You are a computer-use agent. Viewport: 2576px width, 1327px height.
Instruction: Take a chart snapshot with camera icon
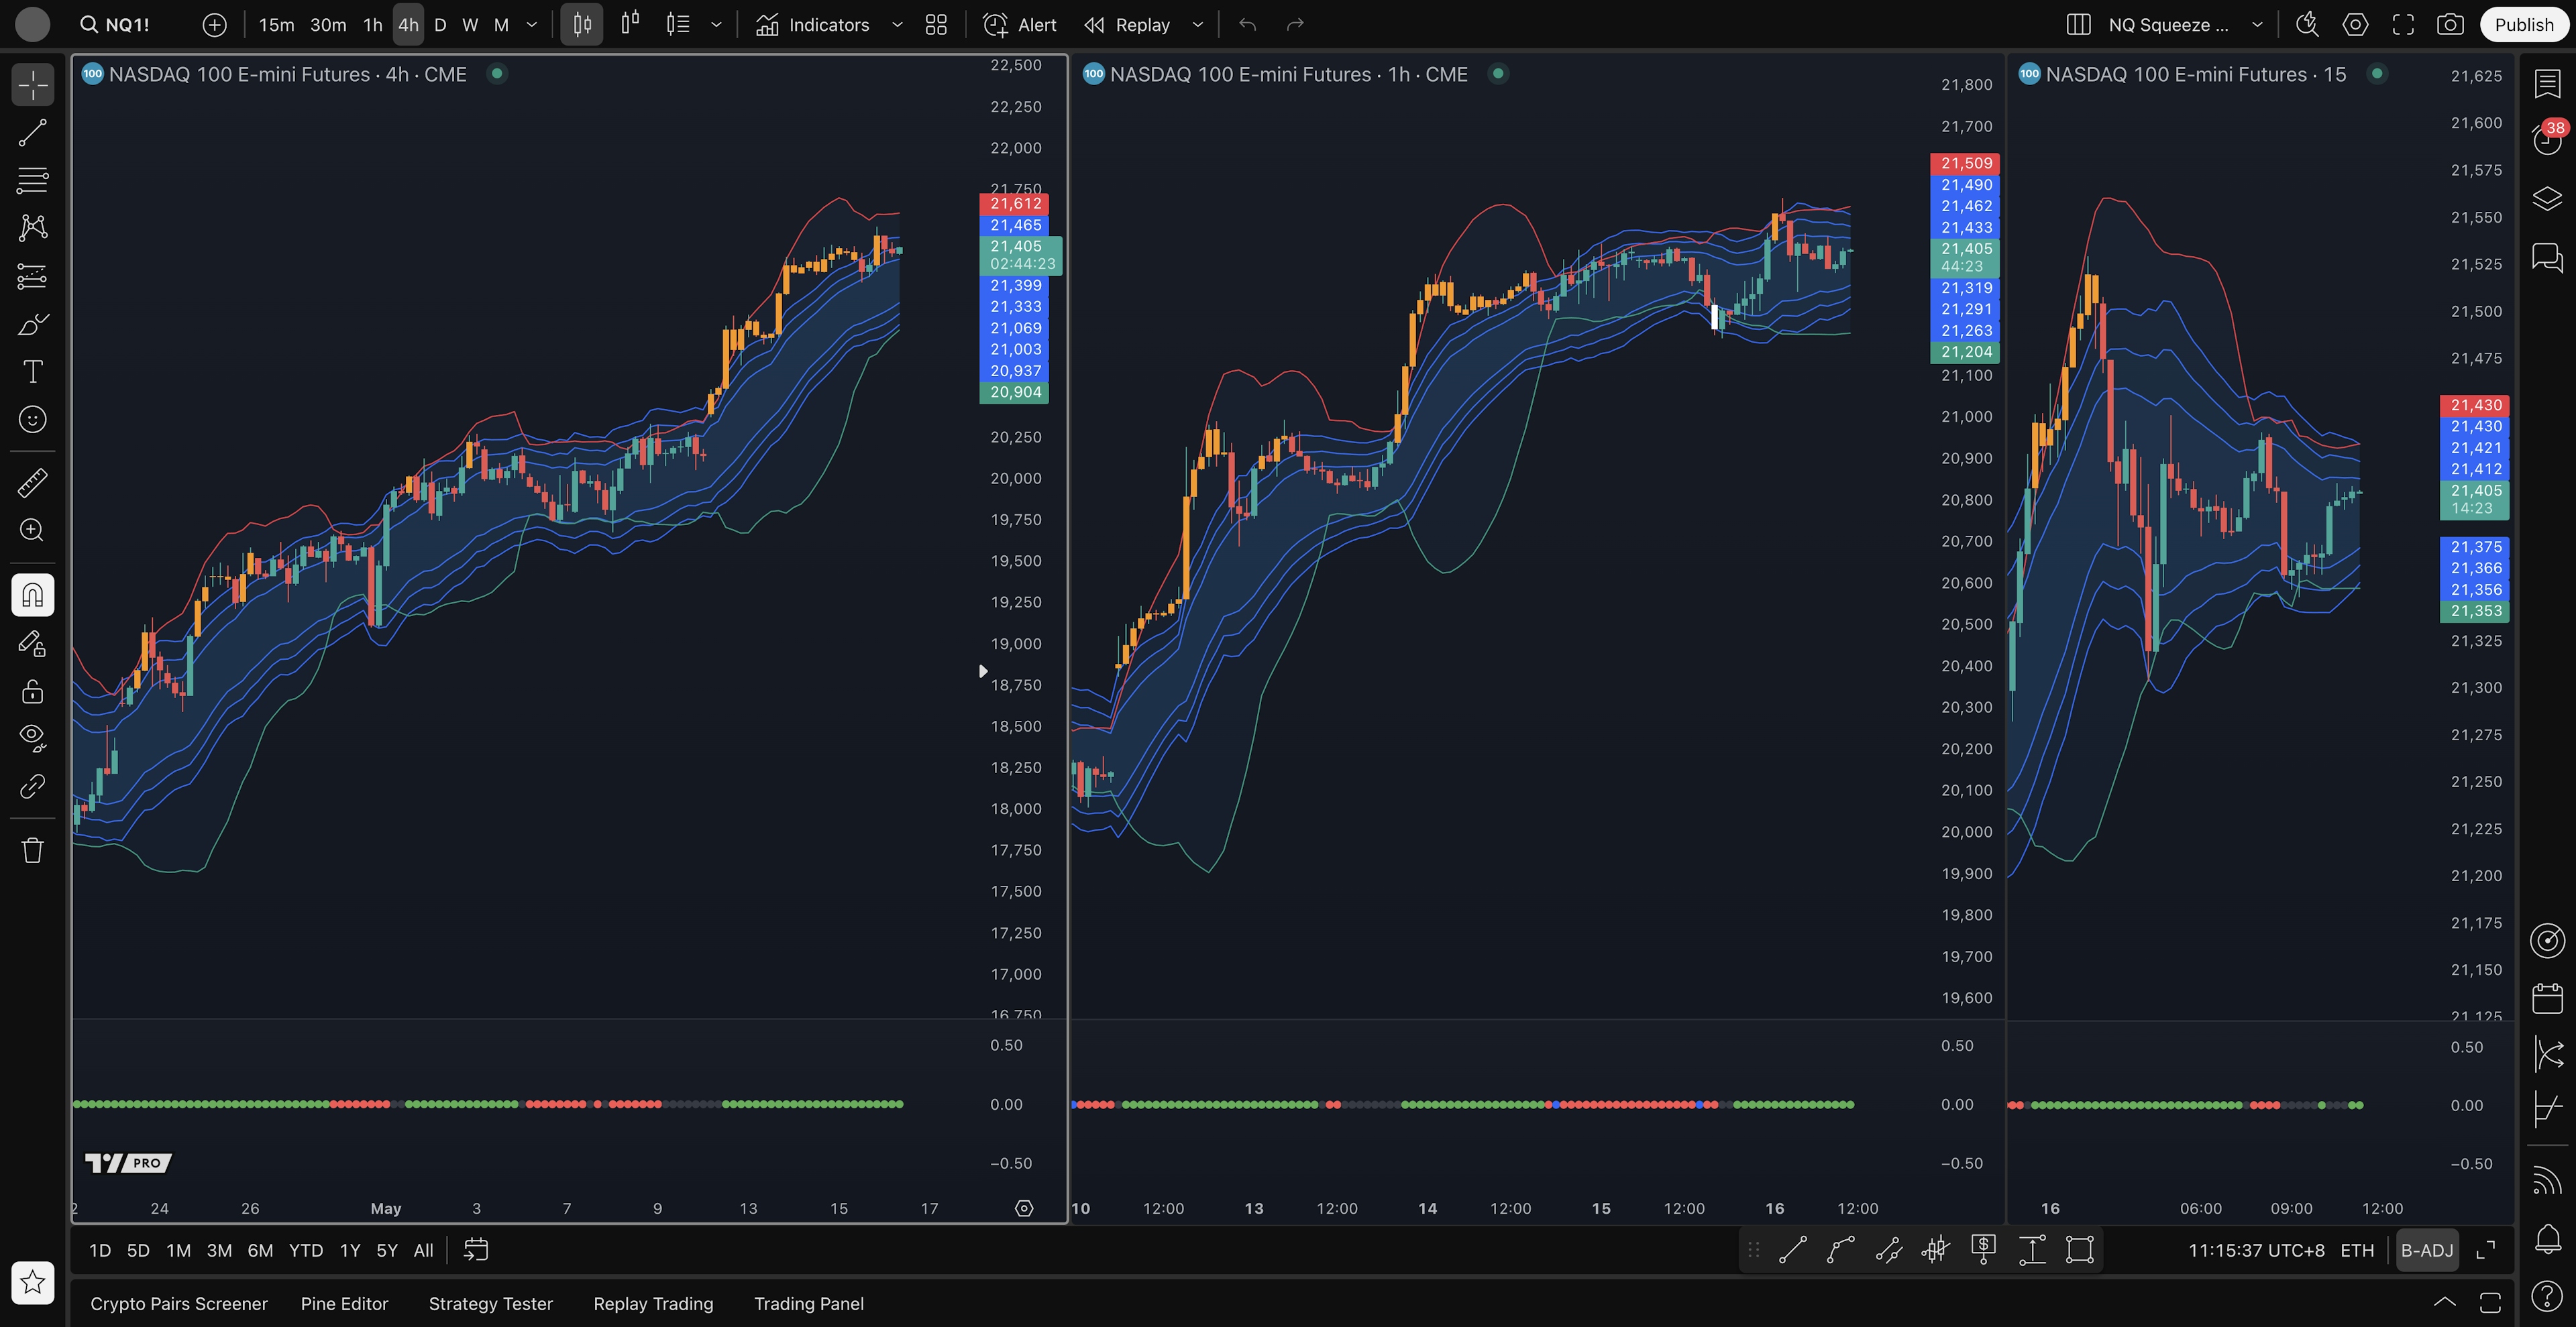(2450, 25)
